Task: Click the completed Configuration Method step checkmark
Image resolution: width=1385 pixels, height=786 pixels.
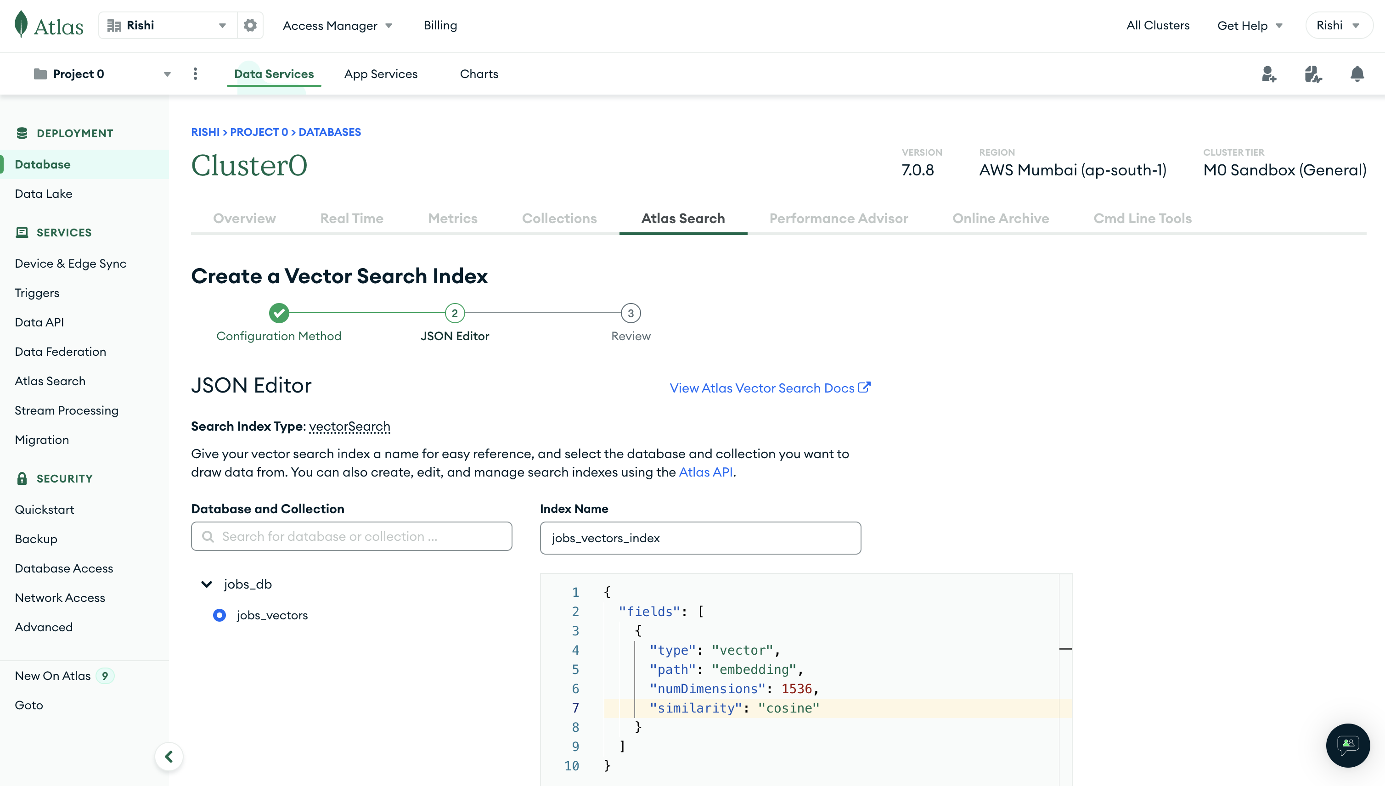Action: click(x=279, y=313)
